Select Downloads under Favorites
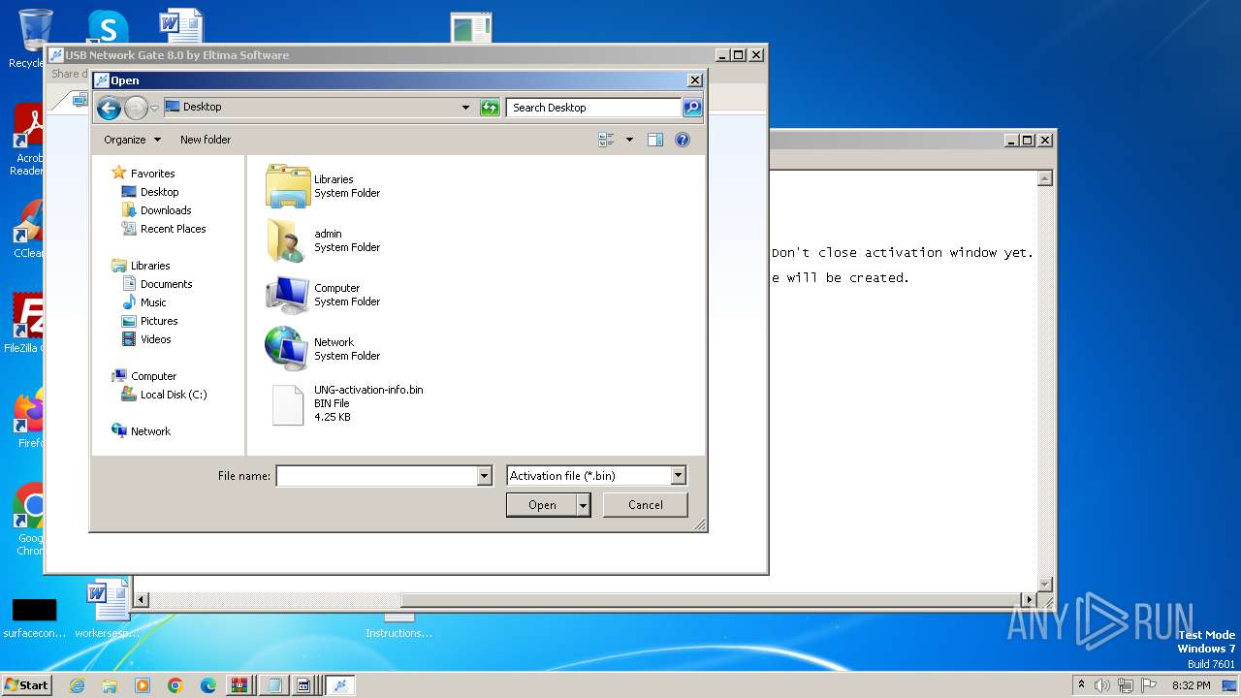 (166, 210)
